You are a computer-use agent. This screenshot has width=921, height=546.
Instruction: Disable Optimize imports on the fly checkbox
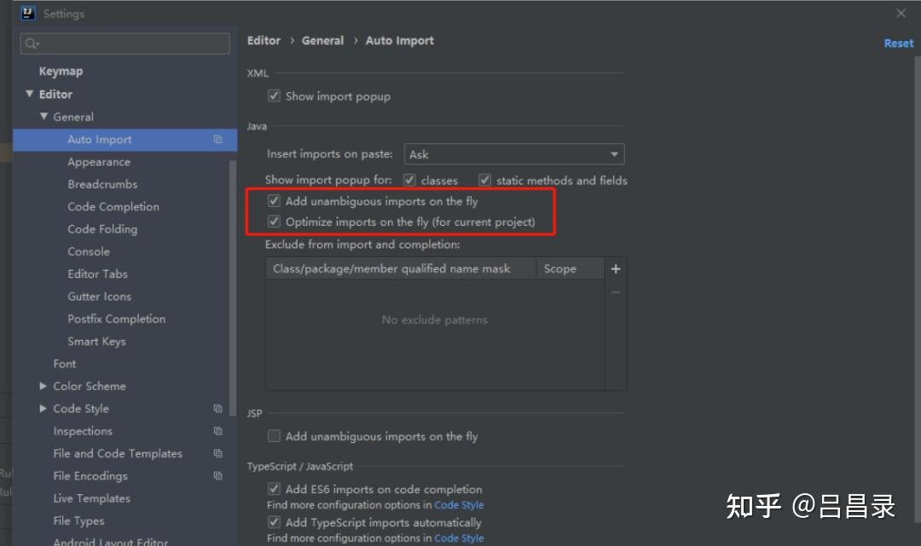tap(275, 222)
